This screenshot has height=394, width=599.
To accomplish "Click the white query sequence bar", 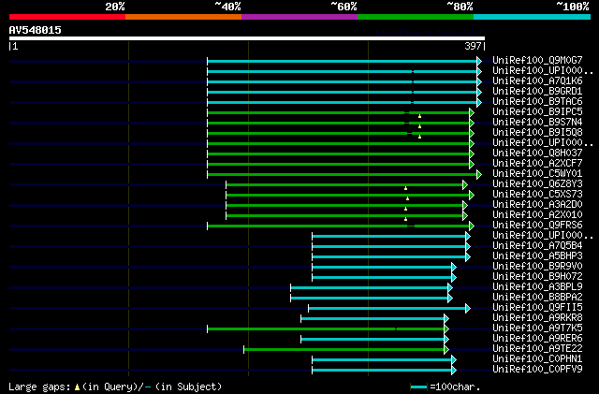I will click(x=247, y=38).
